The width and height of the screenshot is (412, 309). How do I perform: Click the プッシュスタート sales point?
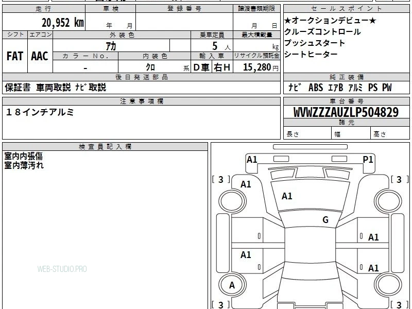pyautogui.click(x=315, y=43)
